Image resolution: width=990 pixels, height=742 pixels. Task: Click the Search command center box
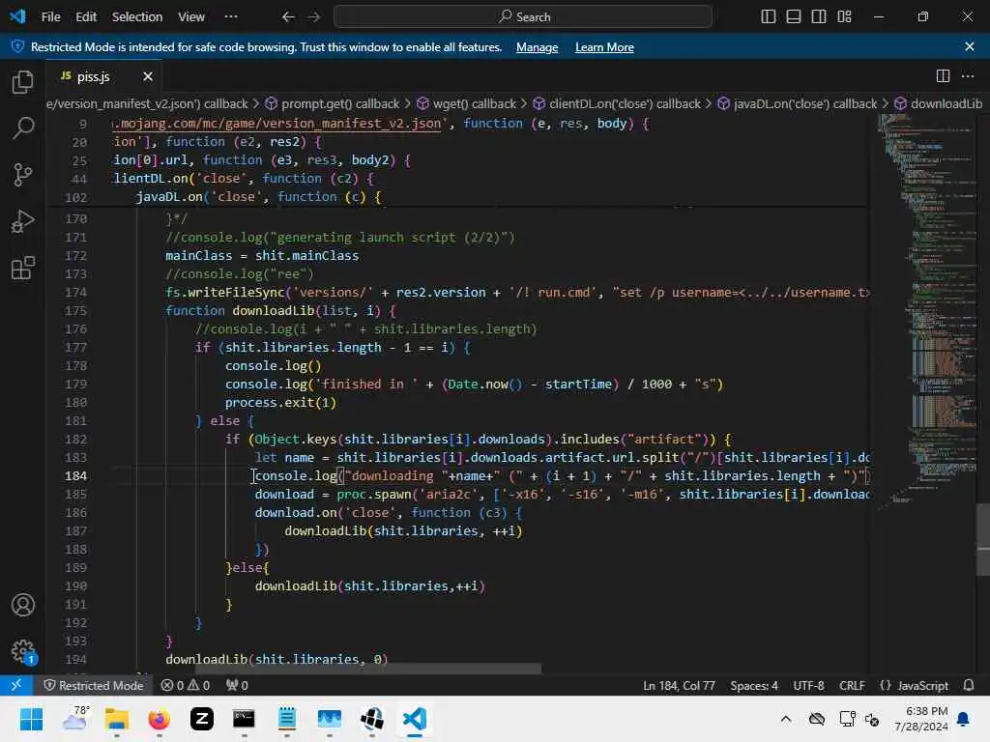pos(523,17)
